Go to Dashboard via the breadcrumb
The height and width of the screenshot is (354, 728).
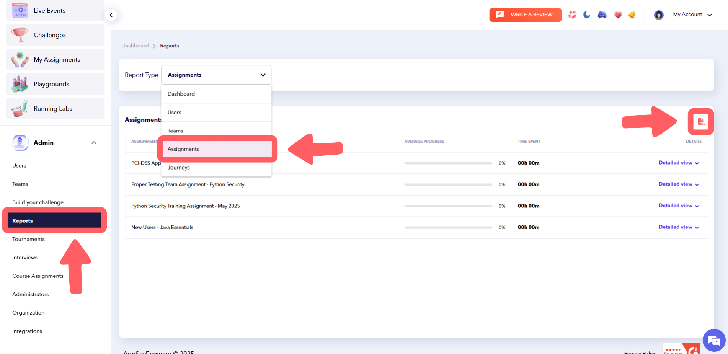click(135, 46)
